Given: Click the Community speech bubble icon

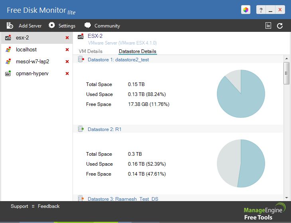Looking at the screenshot, I should click(x=88, y=25).
